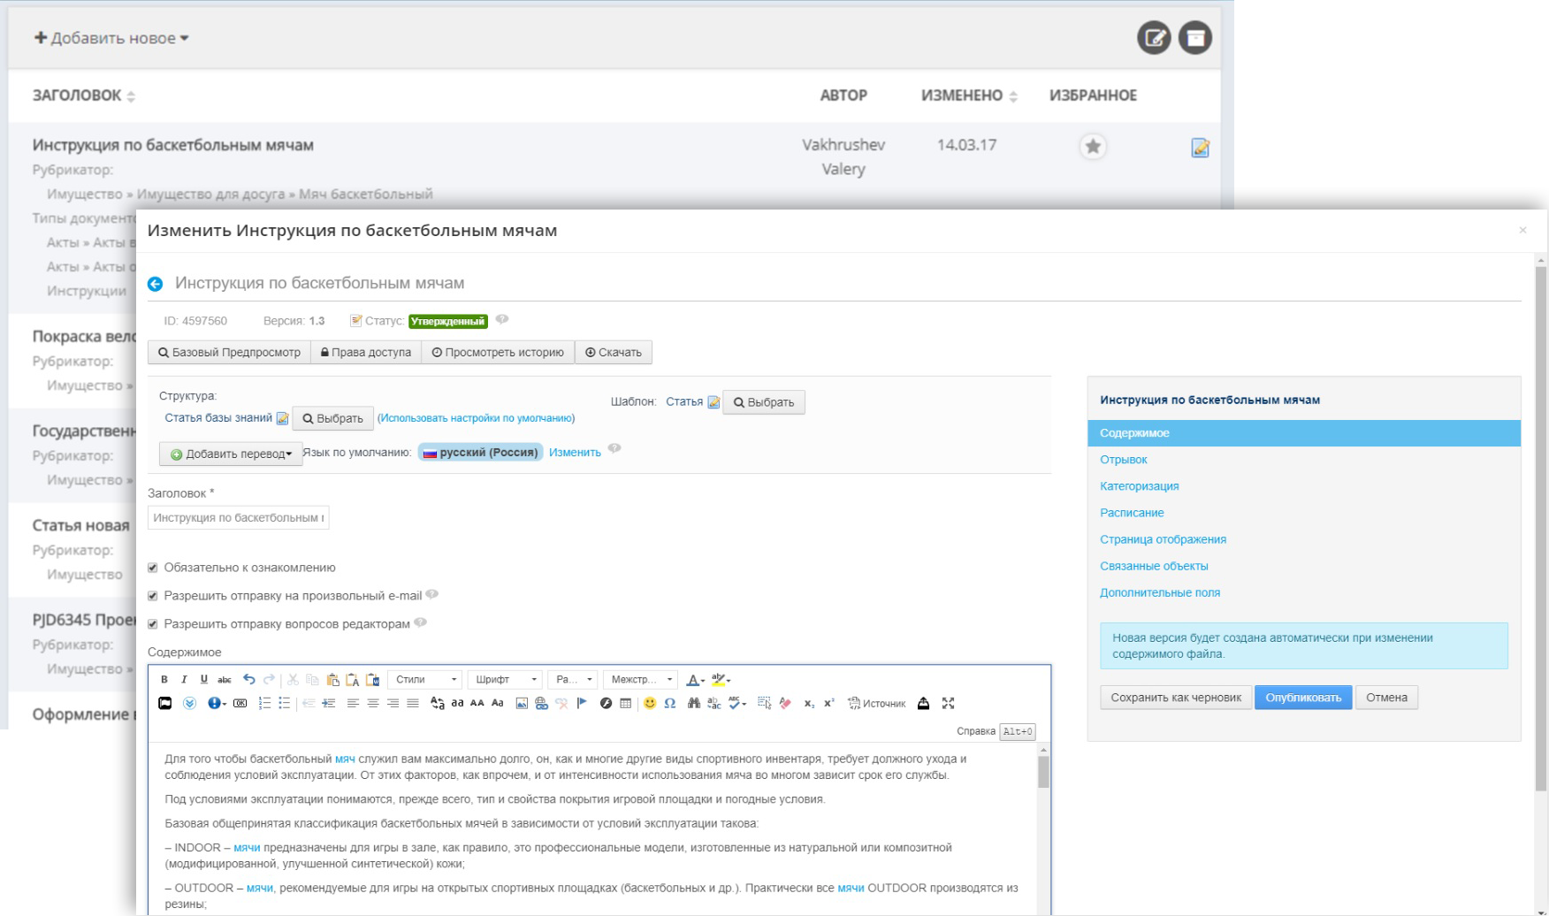Open the text color dropdown

pyautogui.click(x=696, y=680)
